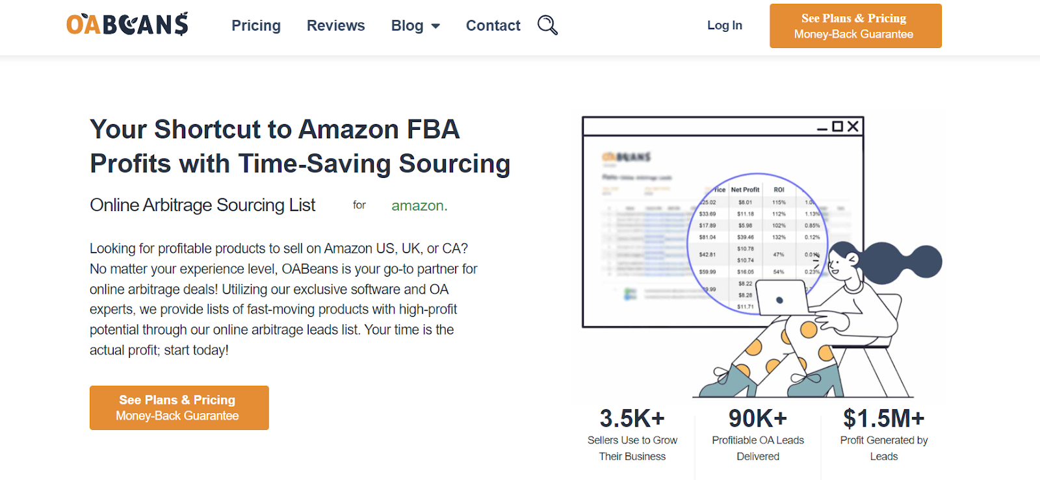Click the 3.5K+ sellers statistic
The image size is (1040, 480).
click(632, 419)
